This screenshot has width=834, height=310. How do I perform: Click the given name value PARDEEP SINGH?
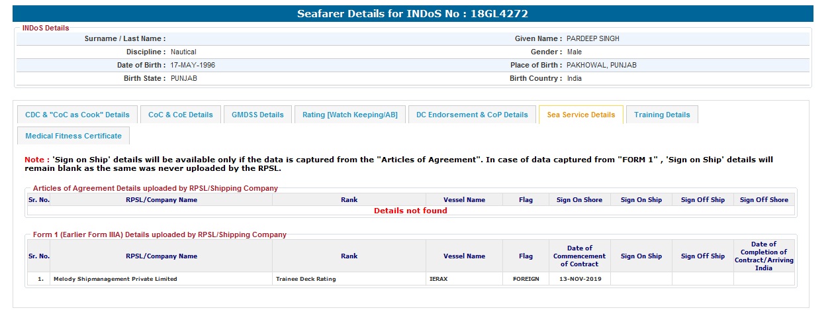click(x=593, y=39)
